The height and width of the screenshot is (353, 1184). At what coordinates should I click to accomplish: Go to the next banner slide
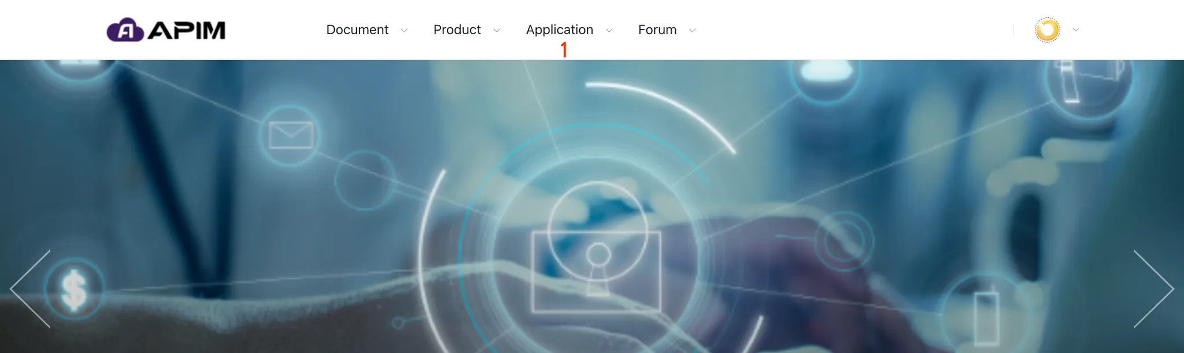tap(1154, 289)
